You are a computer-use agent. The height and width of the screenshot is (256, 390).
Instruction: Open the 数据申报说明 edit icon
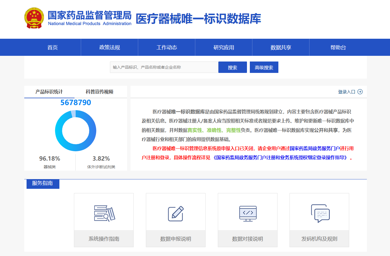176,213
